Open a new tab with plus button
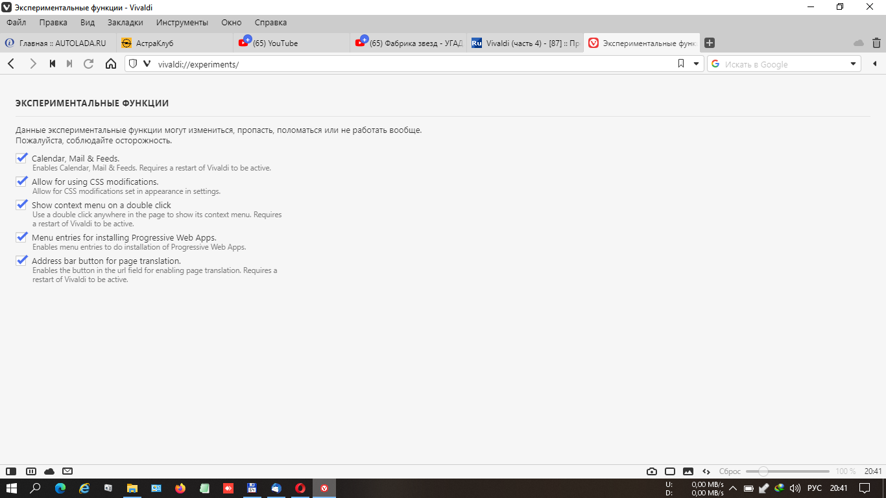This screenshot has height=498, width=886. coord(710,43)
